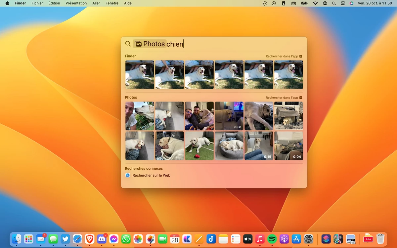Activate Siri in the menu bar
This screenshot has height=248, width=397.
pos(351,3)
